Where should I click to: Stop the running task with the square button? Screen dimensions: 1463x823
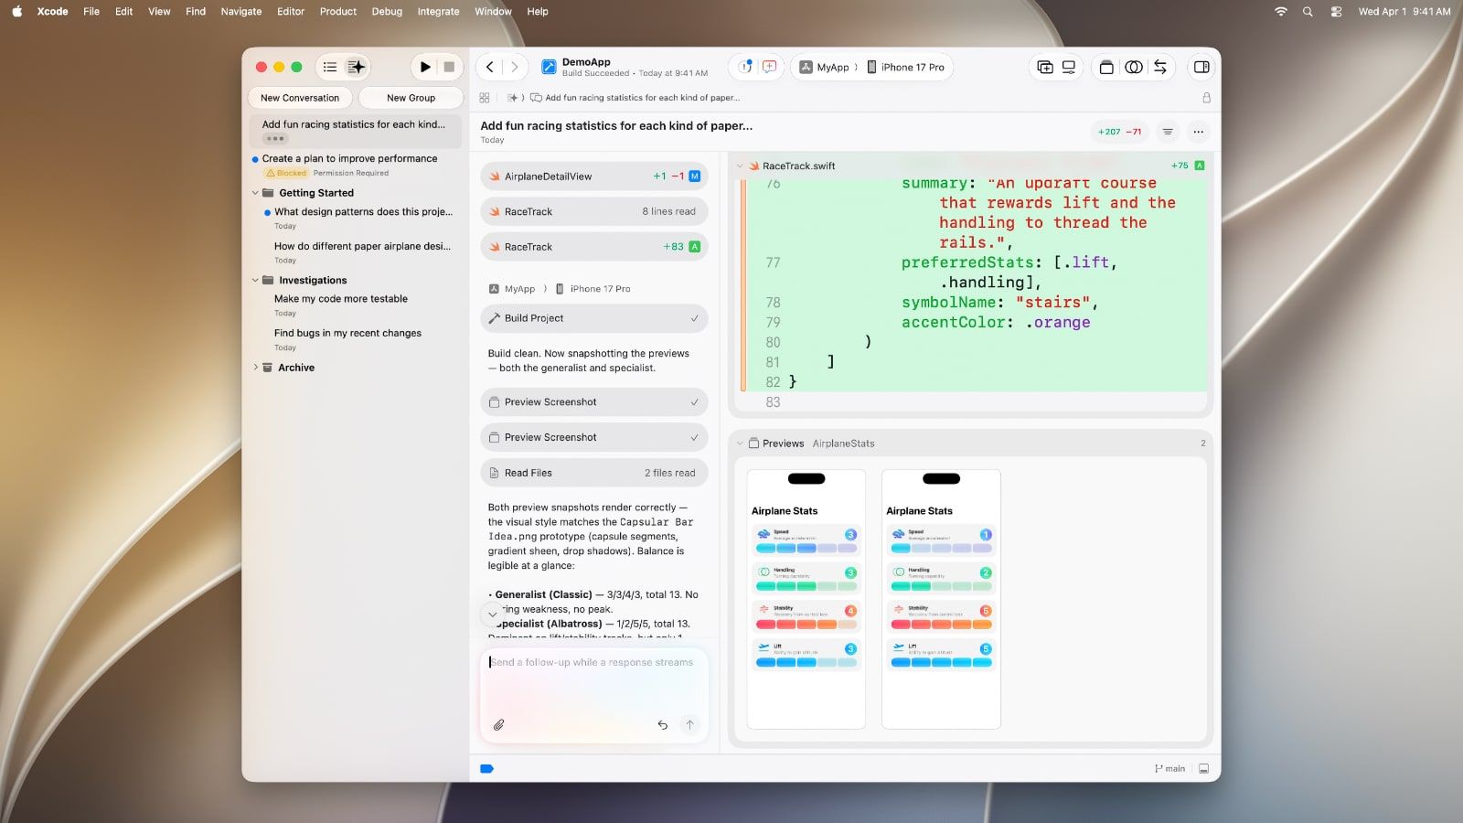pyautogui.click(x=449, y=67)
